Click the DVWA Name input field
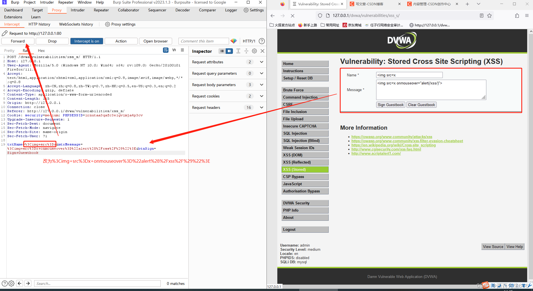The width and height of the screenshot is (533, 291). click(409, 75)
